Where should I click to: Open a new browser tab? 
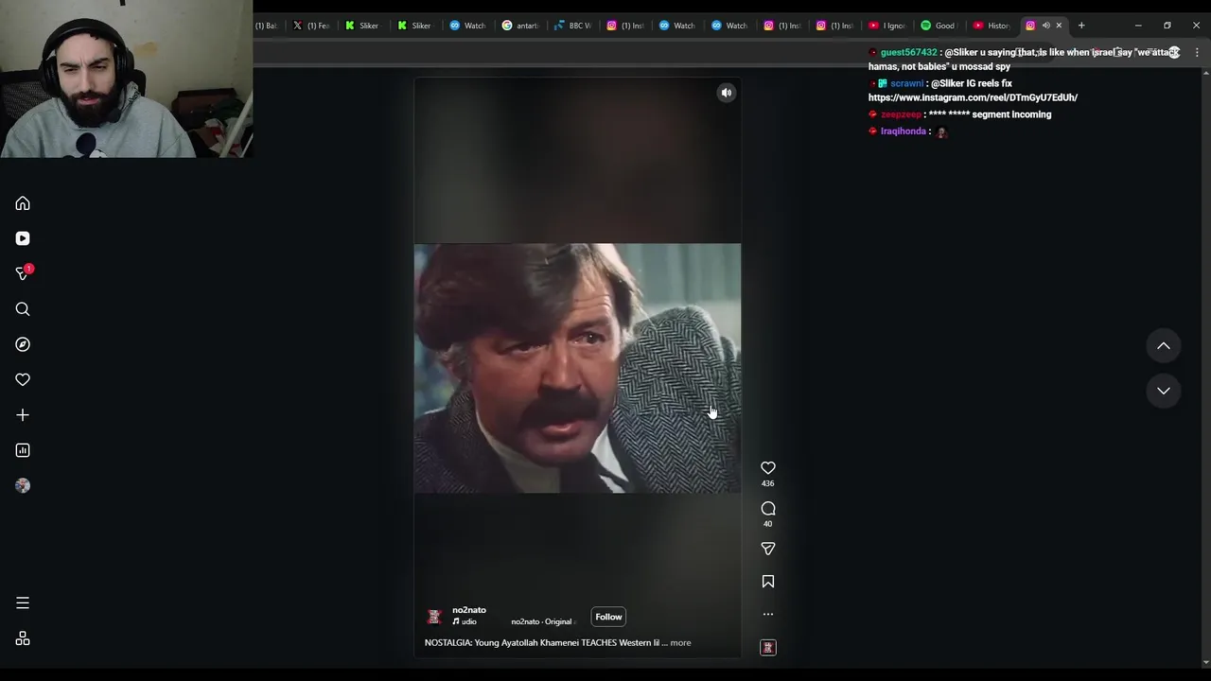[x=1081, y=26]
